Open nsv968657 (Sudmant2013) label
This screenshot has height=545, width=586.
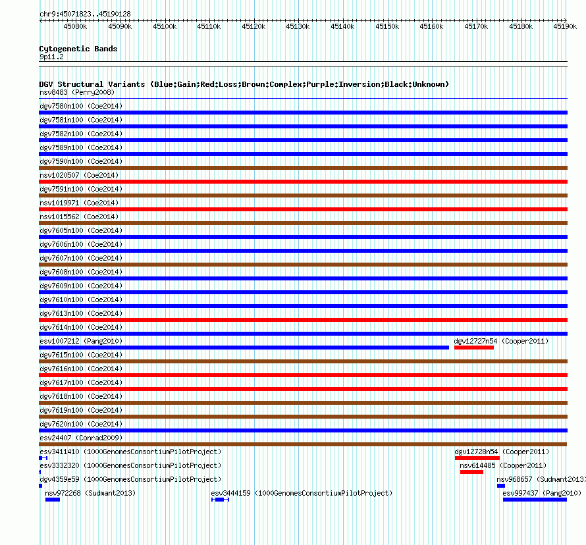click(x=541, y=479)
